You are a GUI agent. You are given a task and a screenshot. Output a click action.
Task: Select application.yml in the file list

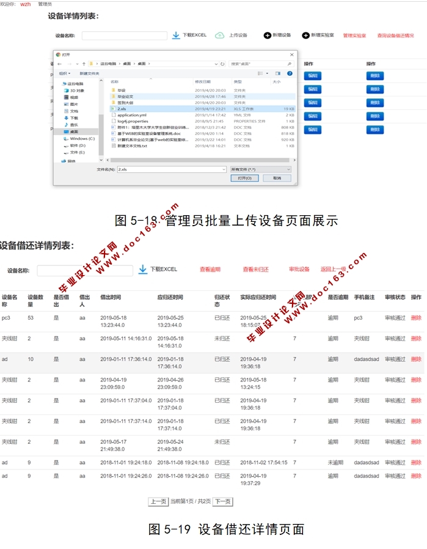point(202,115)
